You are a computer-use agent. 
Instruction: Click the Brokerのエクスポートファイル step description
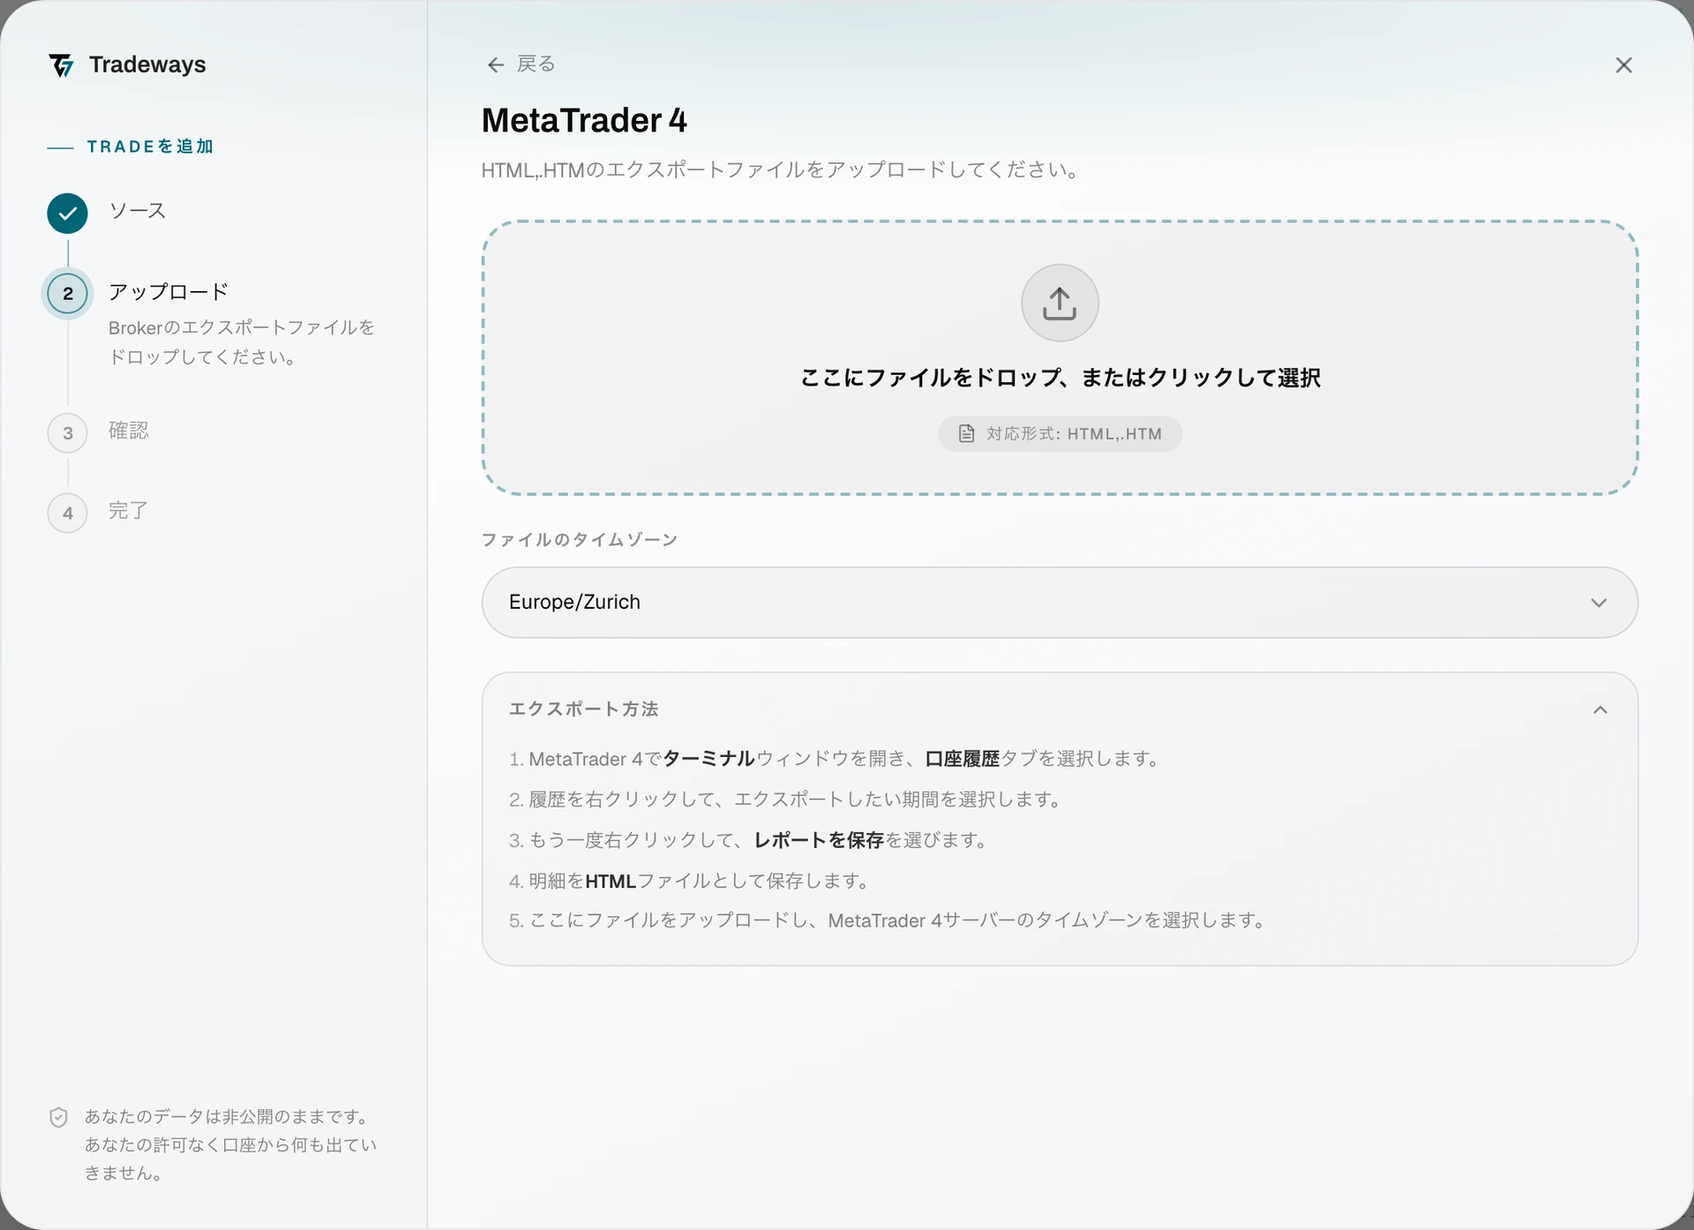tap(242, 342)
